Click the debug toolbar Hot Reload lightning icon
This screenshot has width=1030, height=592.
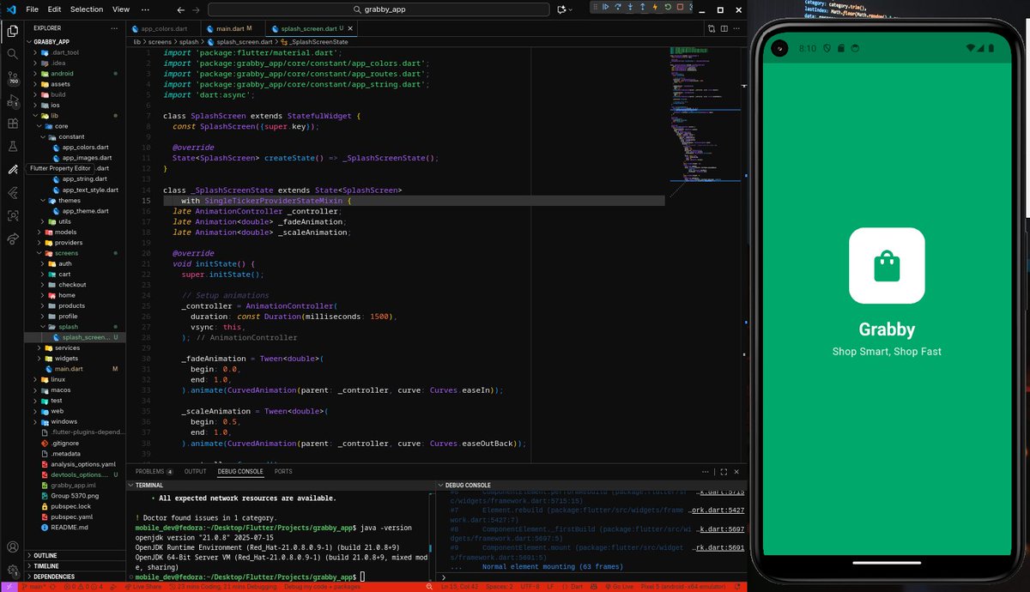point(656,8)
